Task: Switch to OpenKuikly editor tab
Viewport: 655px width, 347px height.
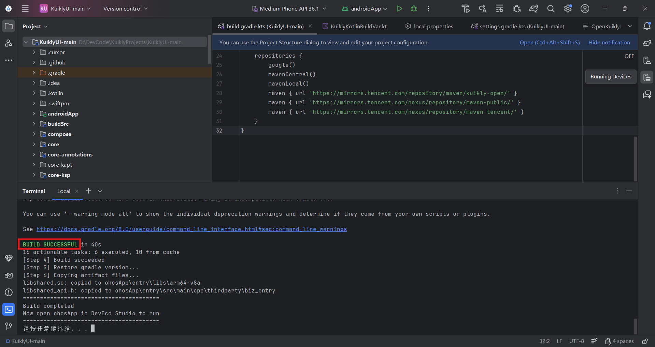Action: (601, 26)
